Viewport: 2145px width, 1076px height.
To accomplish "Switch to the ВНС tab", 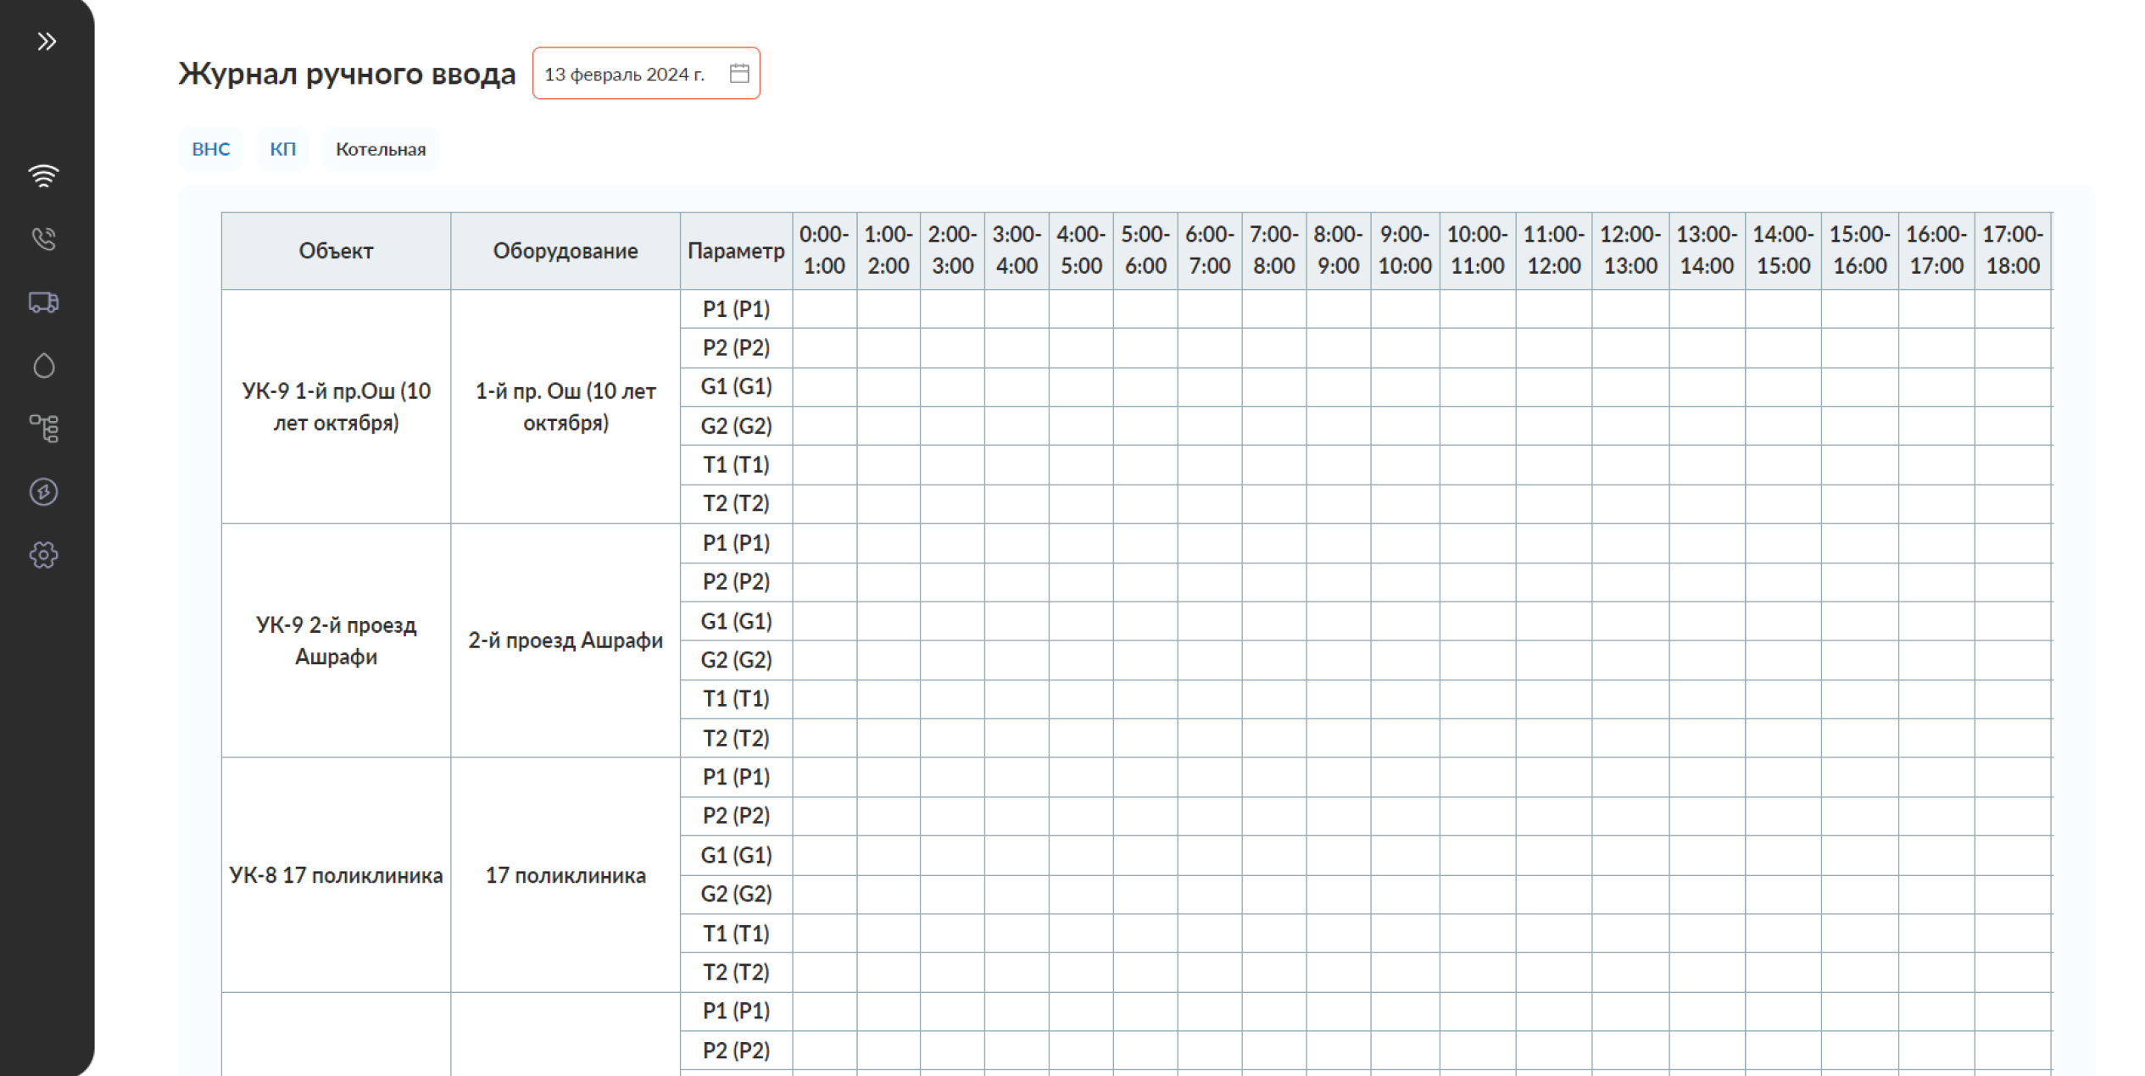I will click(x=210, y=149).
